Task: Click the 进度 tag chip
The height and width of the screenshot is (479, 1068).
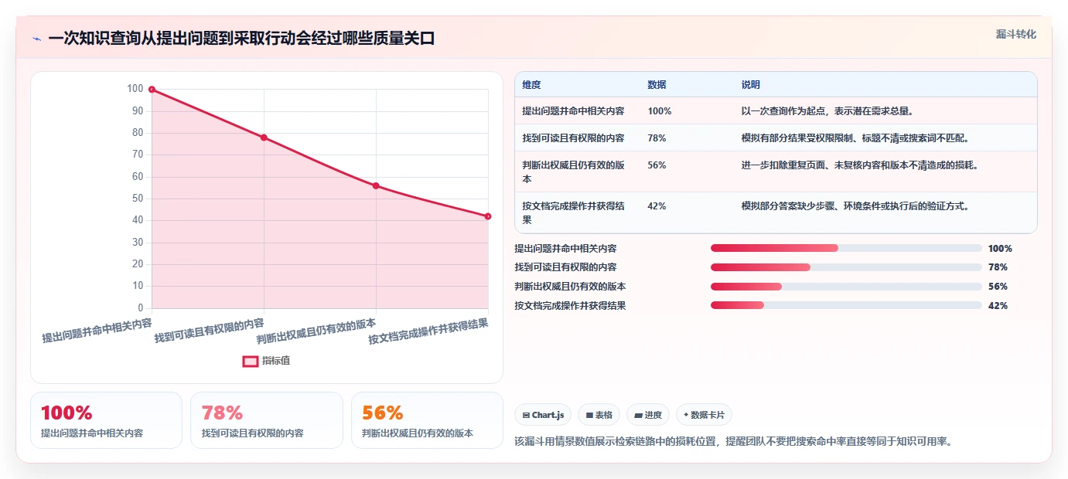Action: (x=648, y=415)
